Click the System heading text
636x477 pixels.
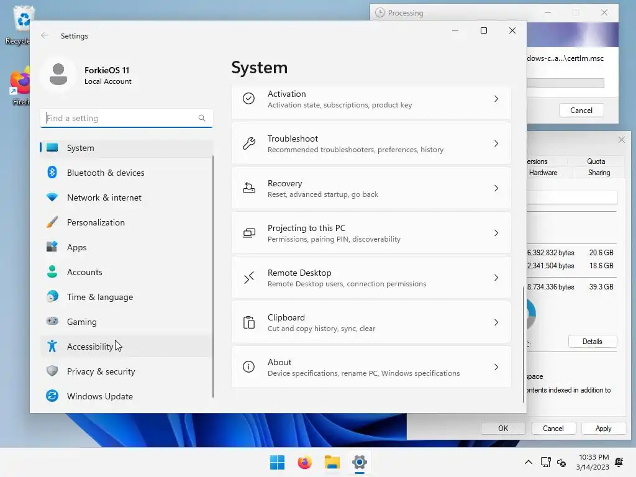(x=259, y=68)
